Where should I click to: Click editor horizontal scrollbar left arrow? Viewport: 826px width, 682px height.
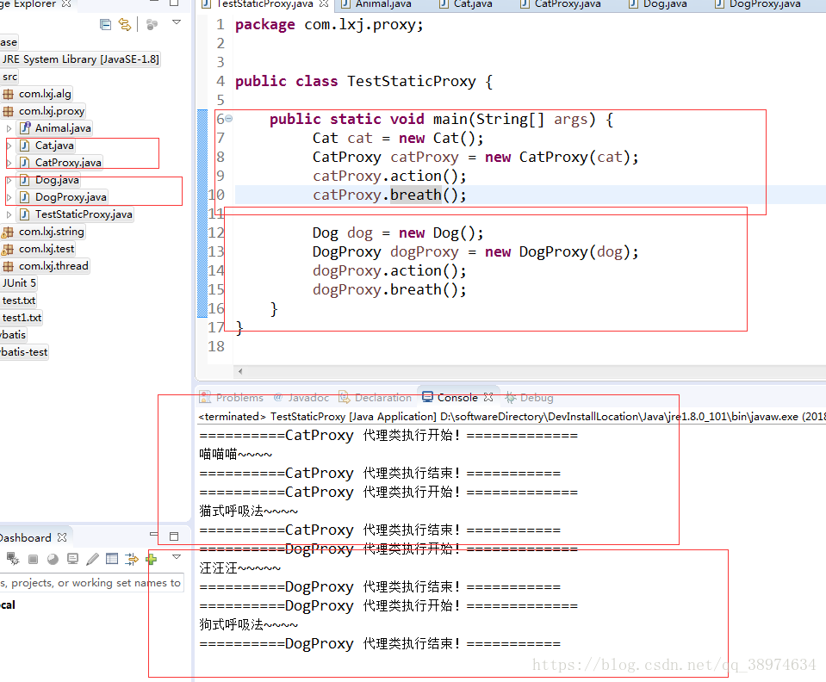click(240, 371)
